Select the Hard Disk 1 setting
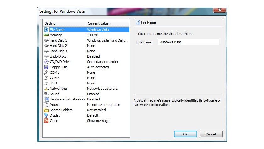 pyautogui.click(x=58, y=40)
